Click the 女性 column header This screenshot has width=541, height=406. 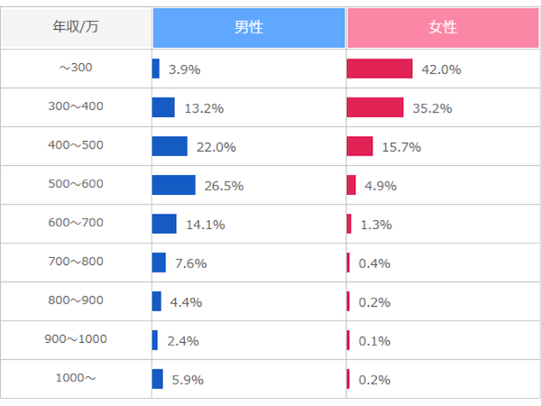(443, 28)
